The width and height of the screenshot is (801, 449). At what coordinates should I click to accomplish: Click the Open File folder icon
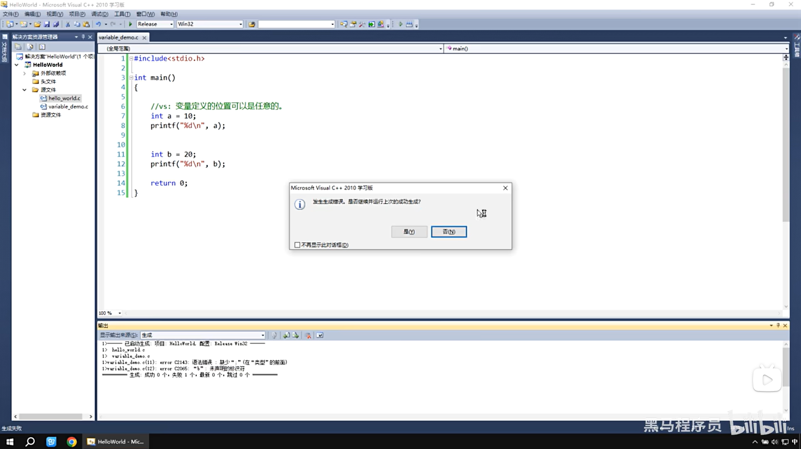tap(38, 24)
